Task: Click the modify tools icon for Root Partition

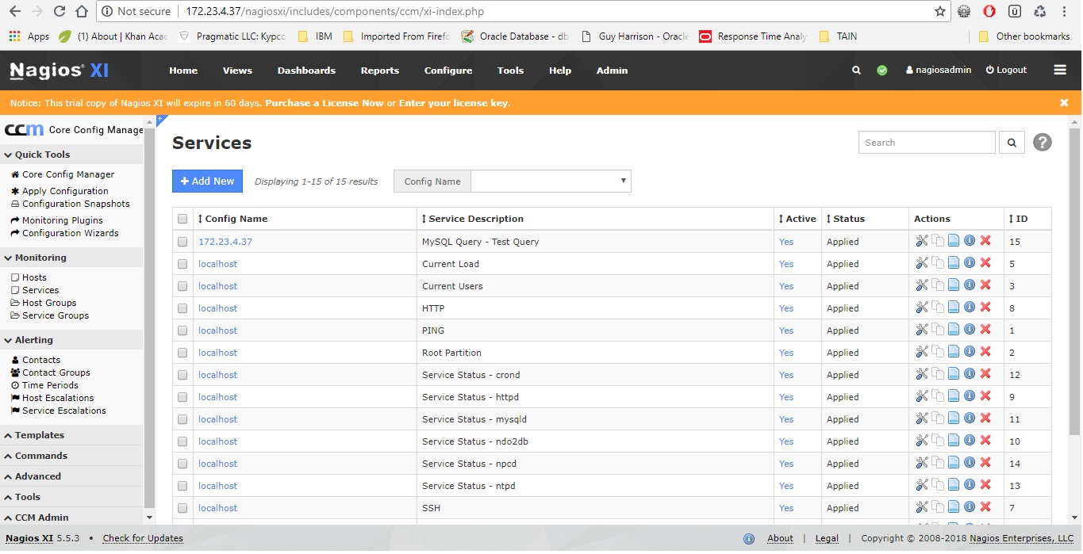Action: click(922, 352)
